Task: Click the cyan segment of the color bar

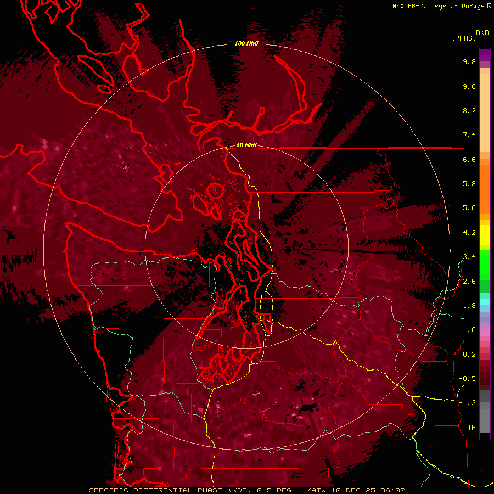Action: (485, 302)
